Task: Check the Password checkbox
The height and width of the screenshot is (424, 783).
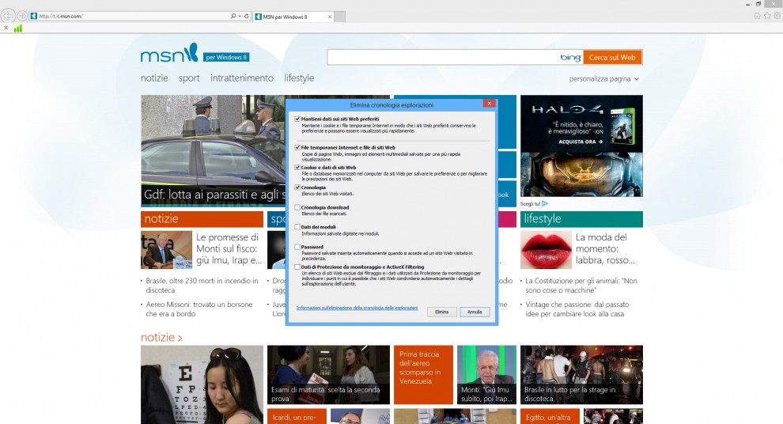Action: coord(297,247)
